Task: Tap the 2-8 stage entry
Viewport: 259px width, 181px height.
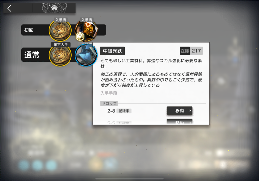Action: [x=111, y=111]
